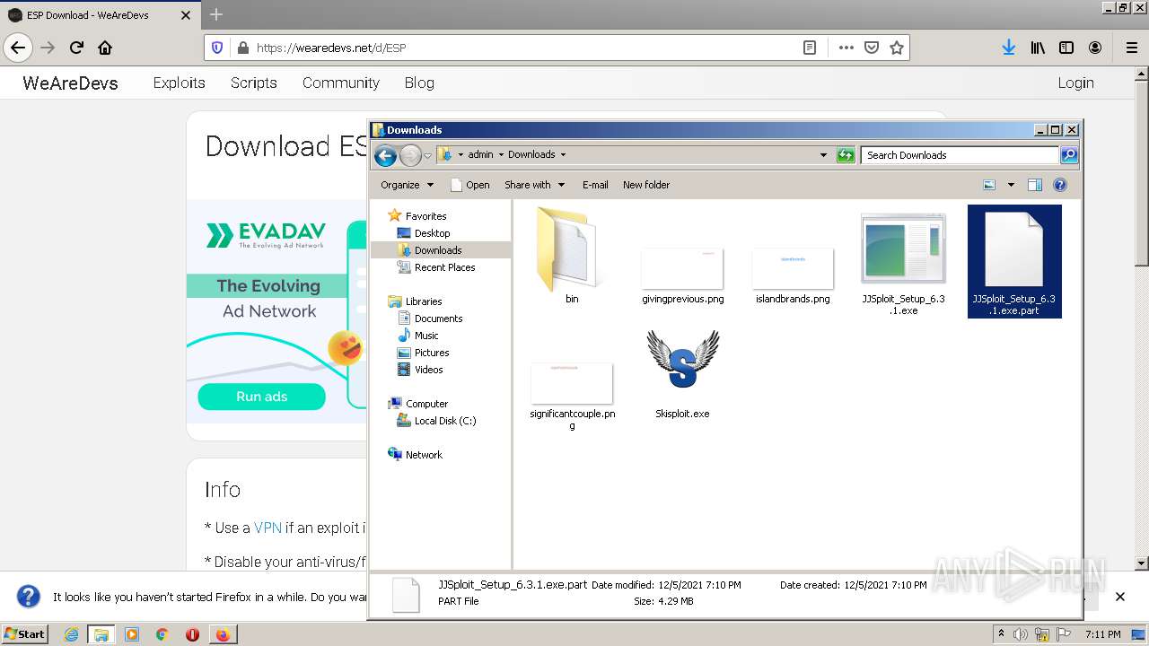Dismiss the Firefox notification bar

coord(1119,597)
